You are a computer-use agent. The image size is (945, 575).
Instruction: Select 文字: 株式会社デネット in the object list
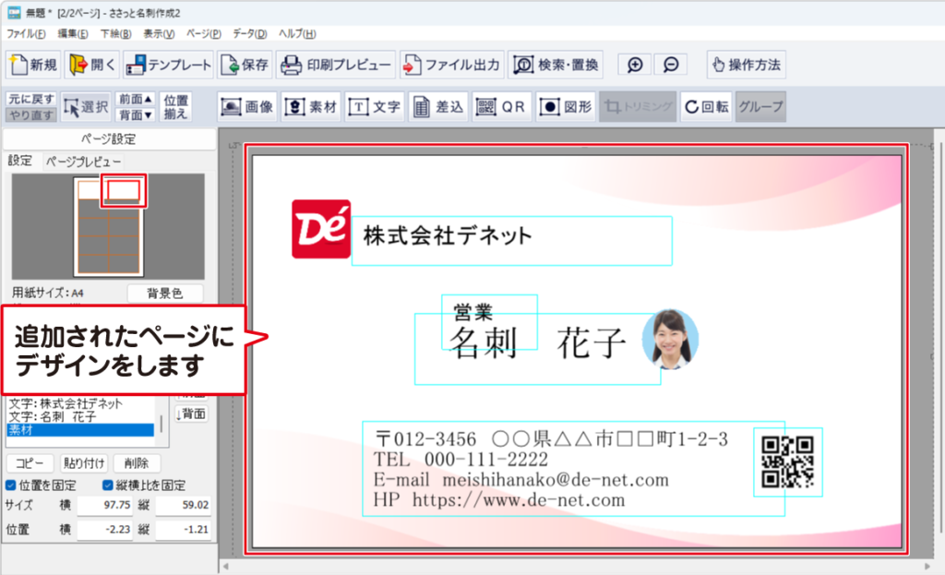81,403
